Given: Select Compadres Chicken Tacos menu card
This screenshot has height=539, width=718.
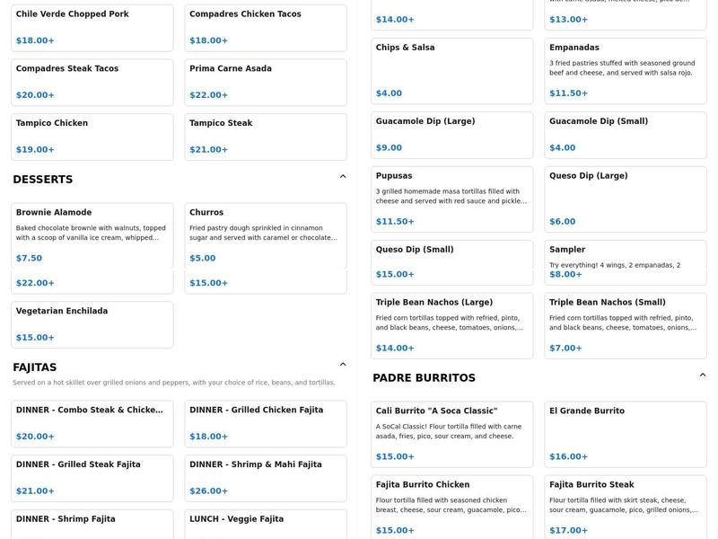Looking at the screenshot, I should pos(266,28).
